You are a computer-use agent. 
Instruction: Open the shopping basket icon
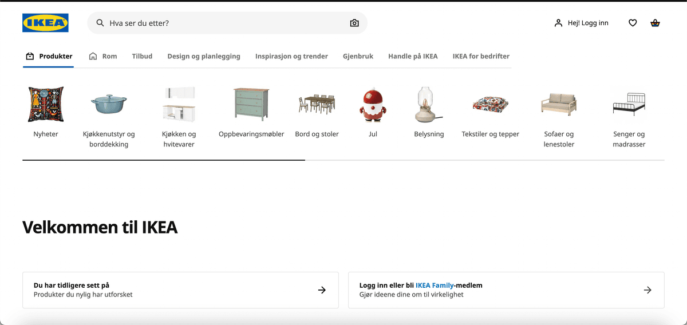pyautogui.click(x=656, y=23)
